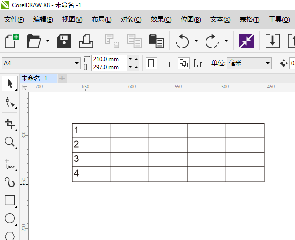Click the ruler origin corner icon
The image size is (295, 240).
(24, 87)
